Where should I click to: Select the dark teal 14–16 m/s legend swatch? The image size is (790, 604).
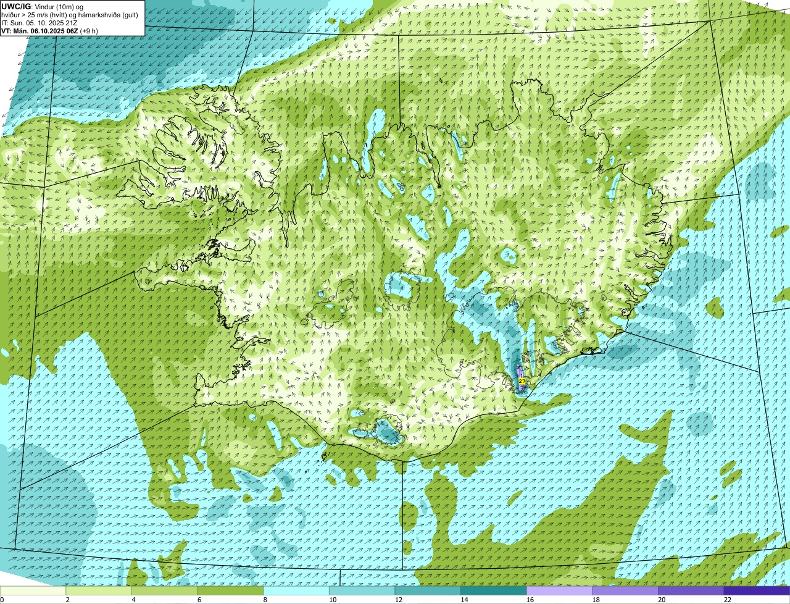(494, 590)
